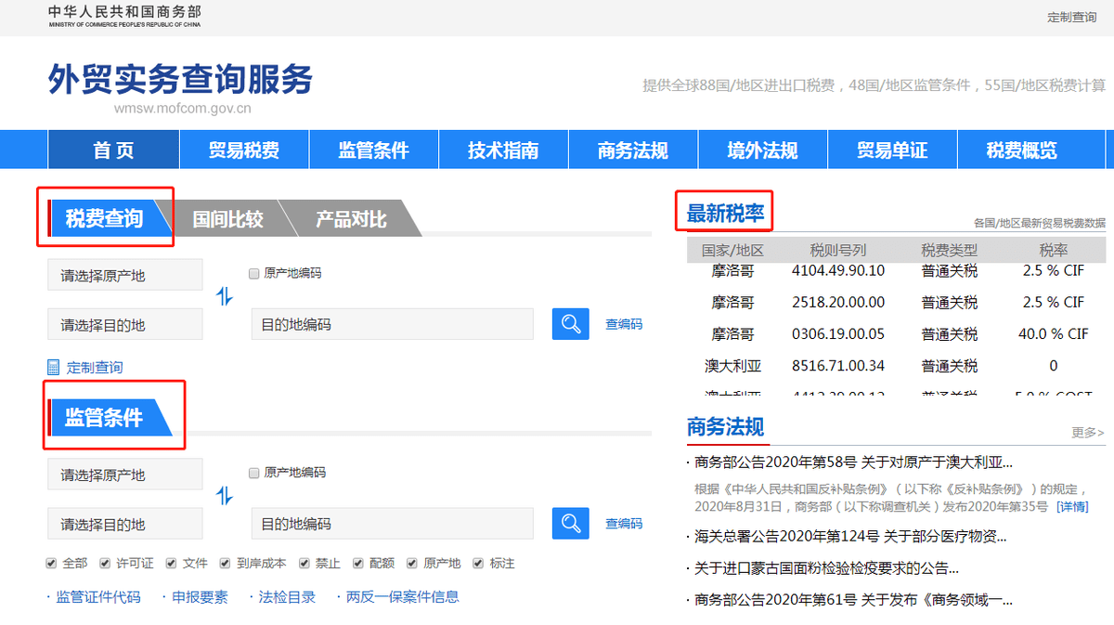The image size is (1114, 625).
Task: Open 两反一保案件信息 link
Action: 402,596
